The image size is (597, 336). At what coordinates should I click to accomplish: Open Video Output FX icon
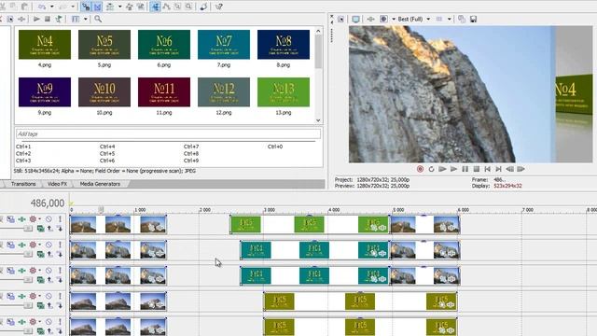point(370,19)
